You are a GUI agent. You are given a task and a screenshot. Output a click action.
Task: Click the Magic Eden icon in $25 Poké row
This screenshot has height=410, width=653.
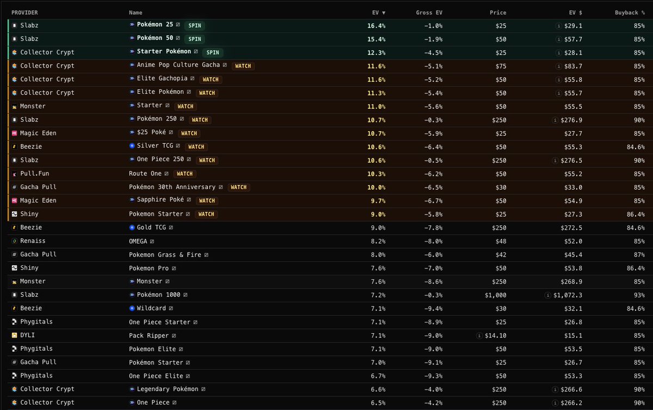(14, 133)
